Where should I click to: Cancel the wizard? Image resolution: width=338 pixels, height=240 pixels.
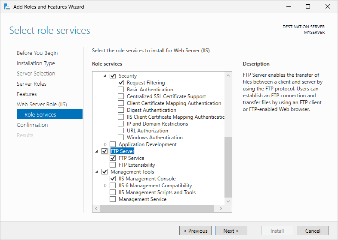pyautogui.click(x=313, y=231)
